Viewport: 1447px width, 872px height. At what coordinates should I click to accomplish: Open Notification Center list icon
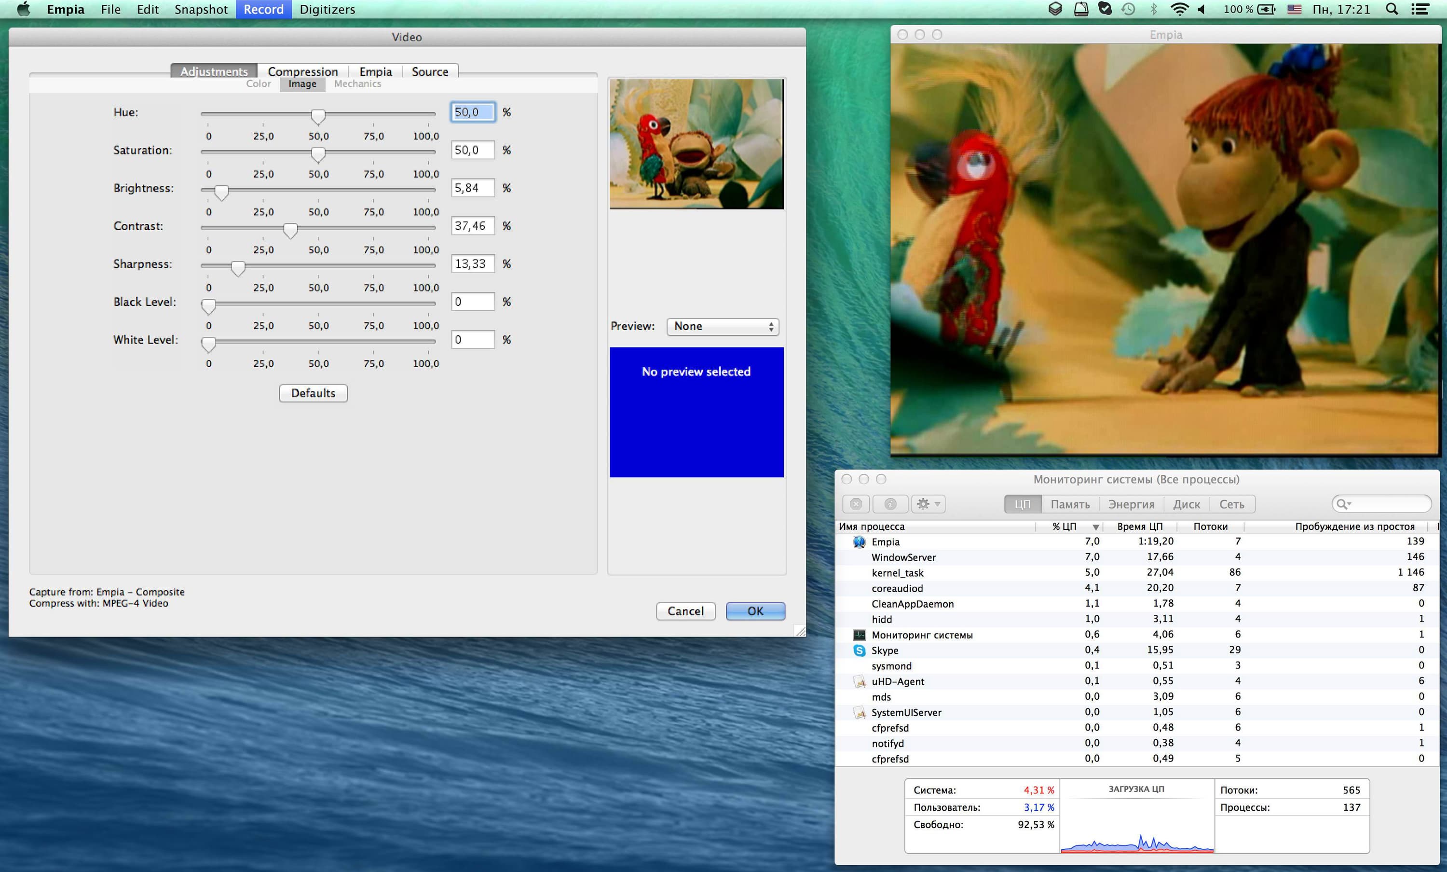(1420, 9)
